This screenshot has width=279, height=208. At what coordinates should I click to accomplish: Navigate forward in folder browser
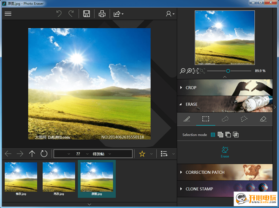coord(20,154)
